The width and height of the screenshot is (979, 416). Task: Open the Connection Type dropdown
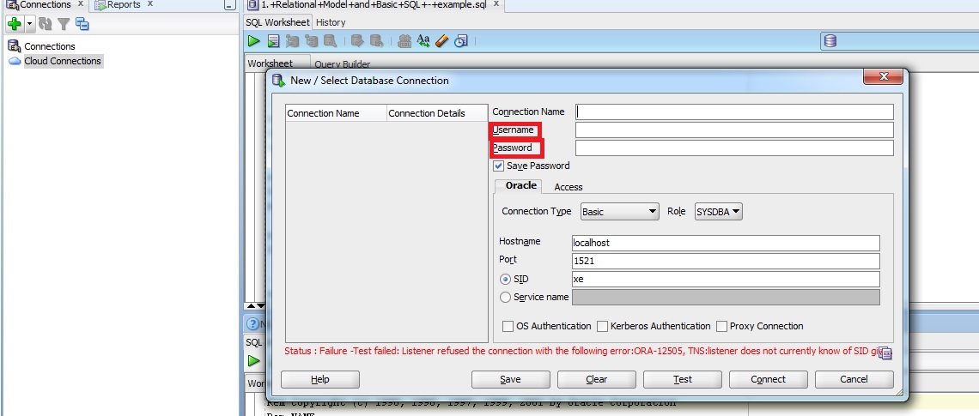pyautogui.click(x=618, y=211)
